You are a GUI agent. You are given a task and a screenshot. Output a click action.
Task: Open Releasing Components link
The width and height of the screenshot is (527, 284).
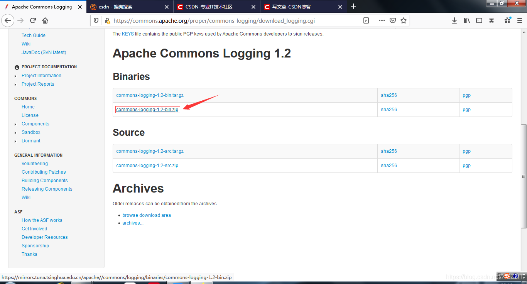pos(47,189)
